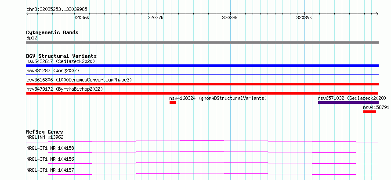
Task: Click the chr8:32035253..32039985 coordinate text
Action: pyautogui.click(x=57, y=10)
